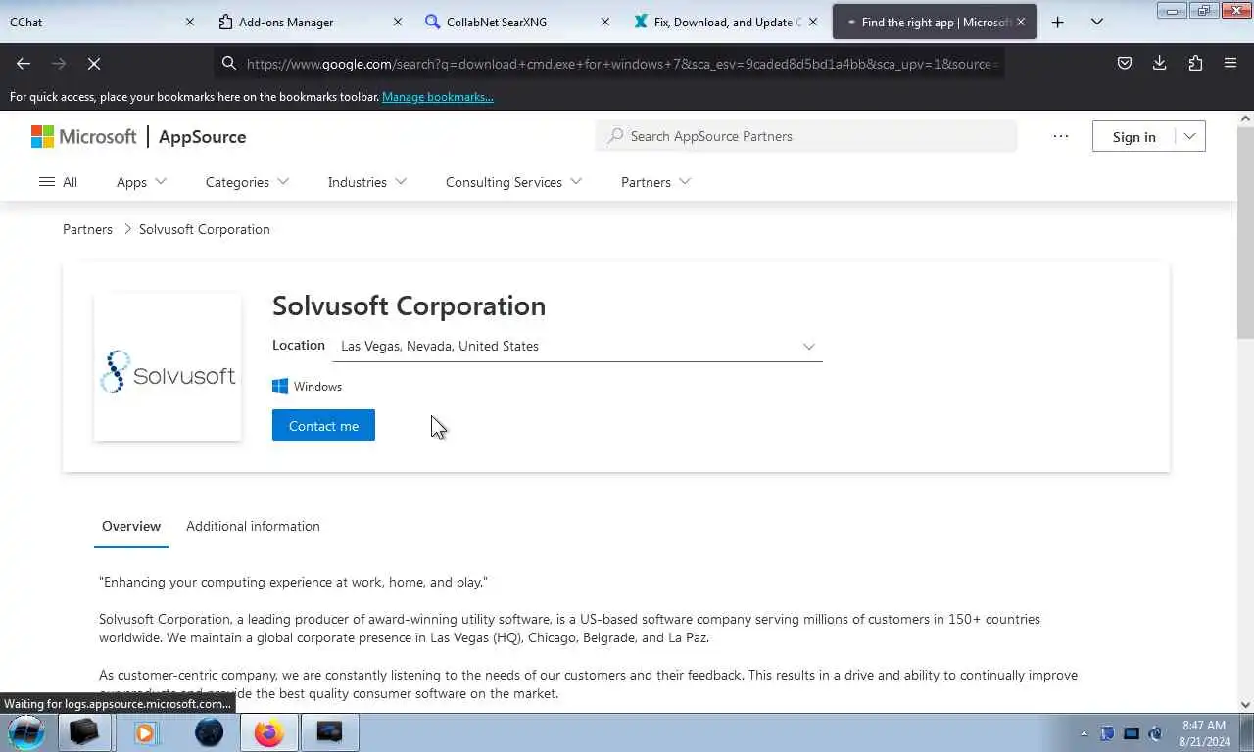Open the downloads panel icon
1254x752 pixels.
(x=1160, y=63)
